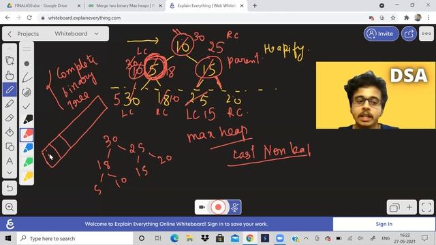436x245 pixels.
Task: Open Dropbox from the taskbar
Action: point(205,238)
